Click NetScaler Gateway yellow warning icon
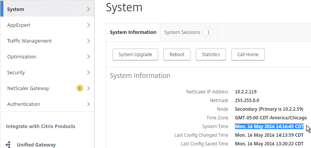311x148 pixels. (x=80, y=88)
